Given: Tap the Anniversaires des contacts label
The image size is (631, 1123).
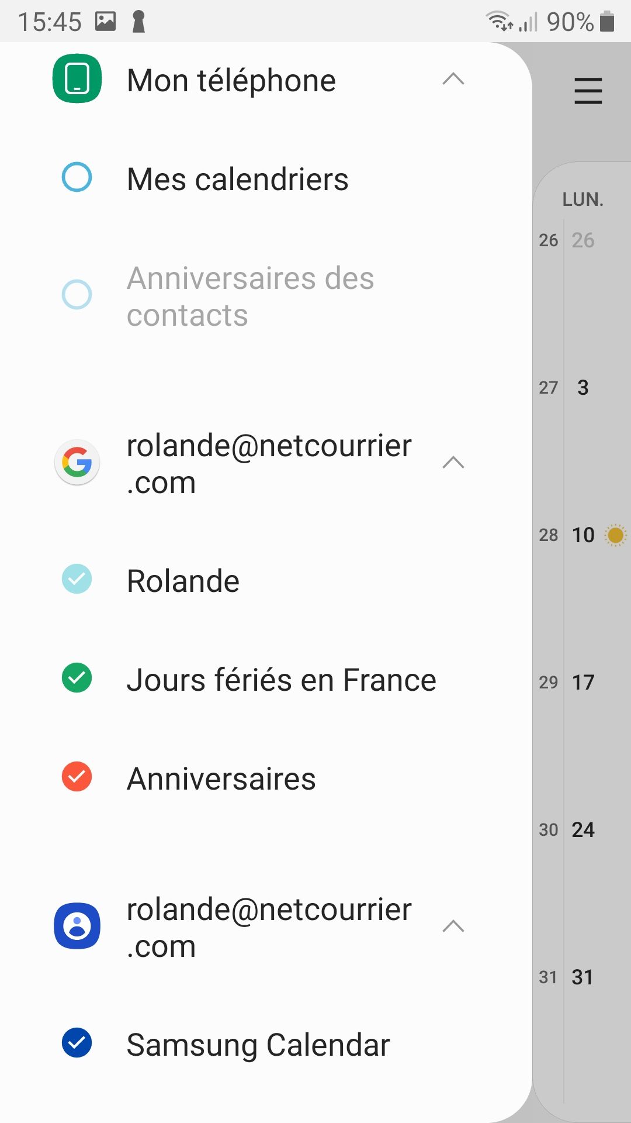Looking at the screenshot, I should pos(250,296).
